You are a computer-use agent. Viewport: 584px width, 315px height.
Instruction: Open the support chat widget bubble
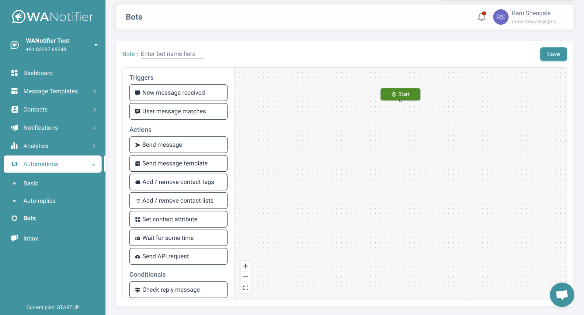[x=562, y=295]
